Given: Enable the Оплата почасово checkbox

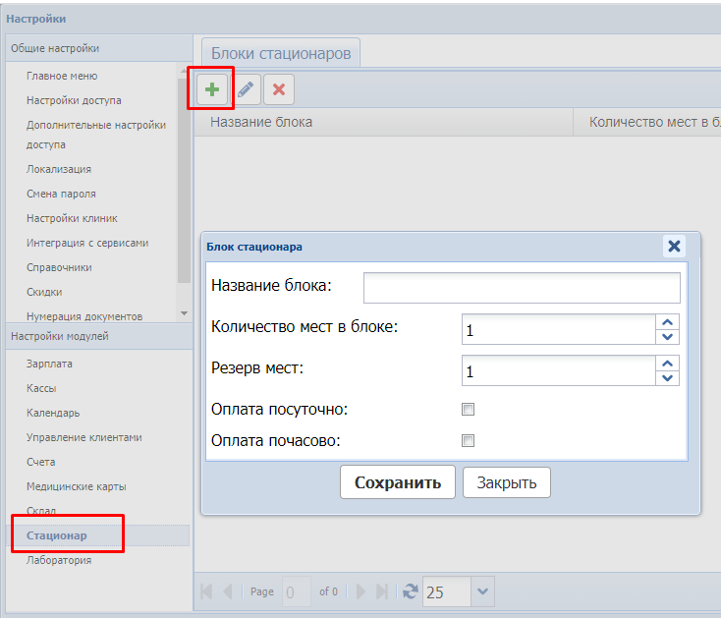Looking at the screenshot, I should (469, 441).
